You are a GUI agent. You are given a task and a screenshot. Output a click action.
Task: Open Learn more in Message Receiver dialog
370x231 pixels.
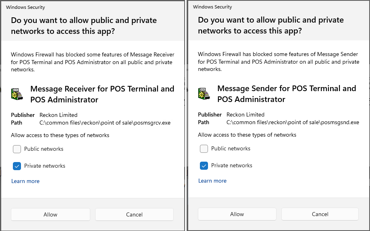point(25,181)
